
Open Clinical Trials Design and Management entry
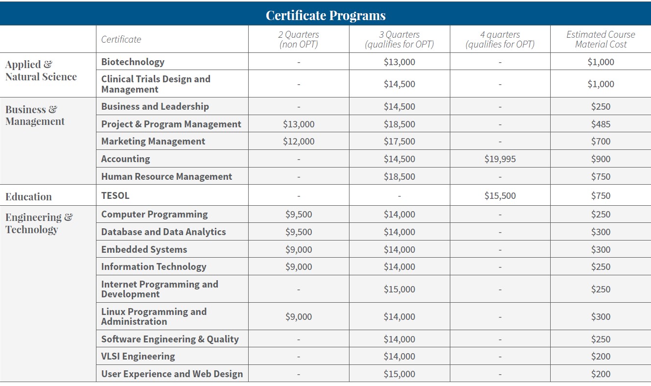click(156, 84)
